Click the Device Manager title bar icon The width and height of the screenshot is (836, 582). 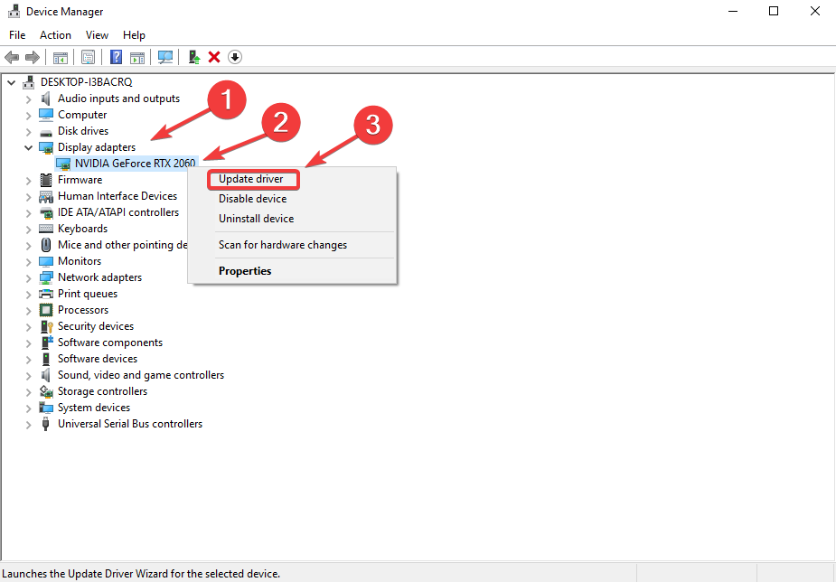click(14, 11)
